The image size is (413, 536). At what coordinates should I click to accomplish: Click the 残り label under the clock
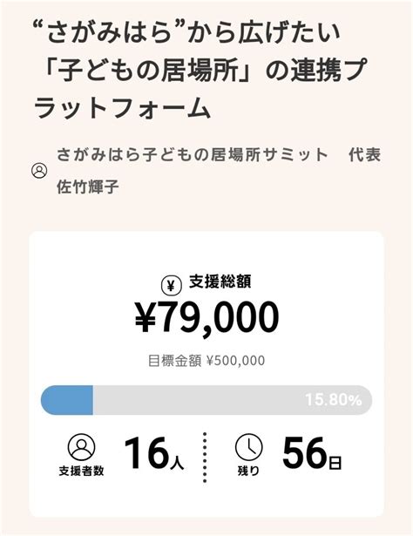point(248,471)
